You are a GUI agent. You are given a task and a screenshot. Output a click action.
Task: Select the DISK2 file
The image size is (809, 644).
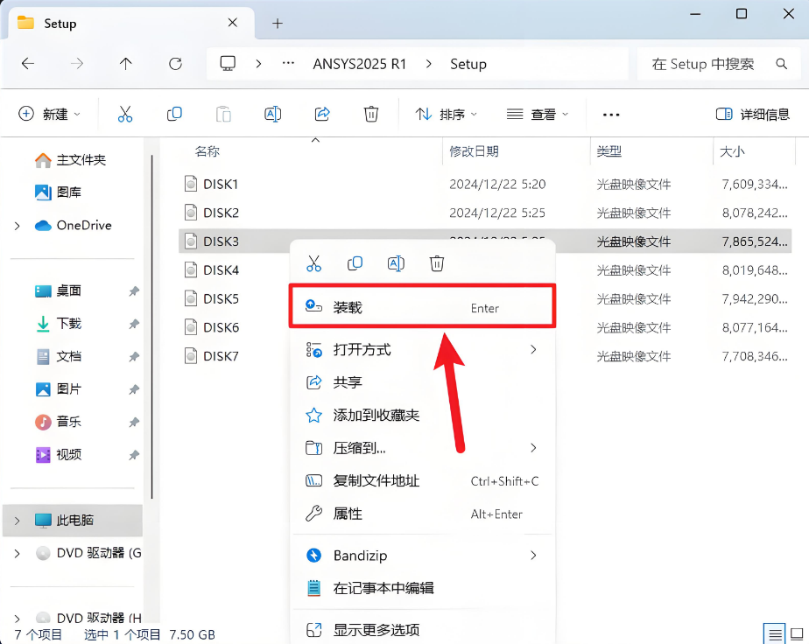point(485,213)
